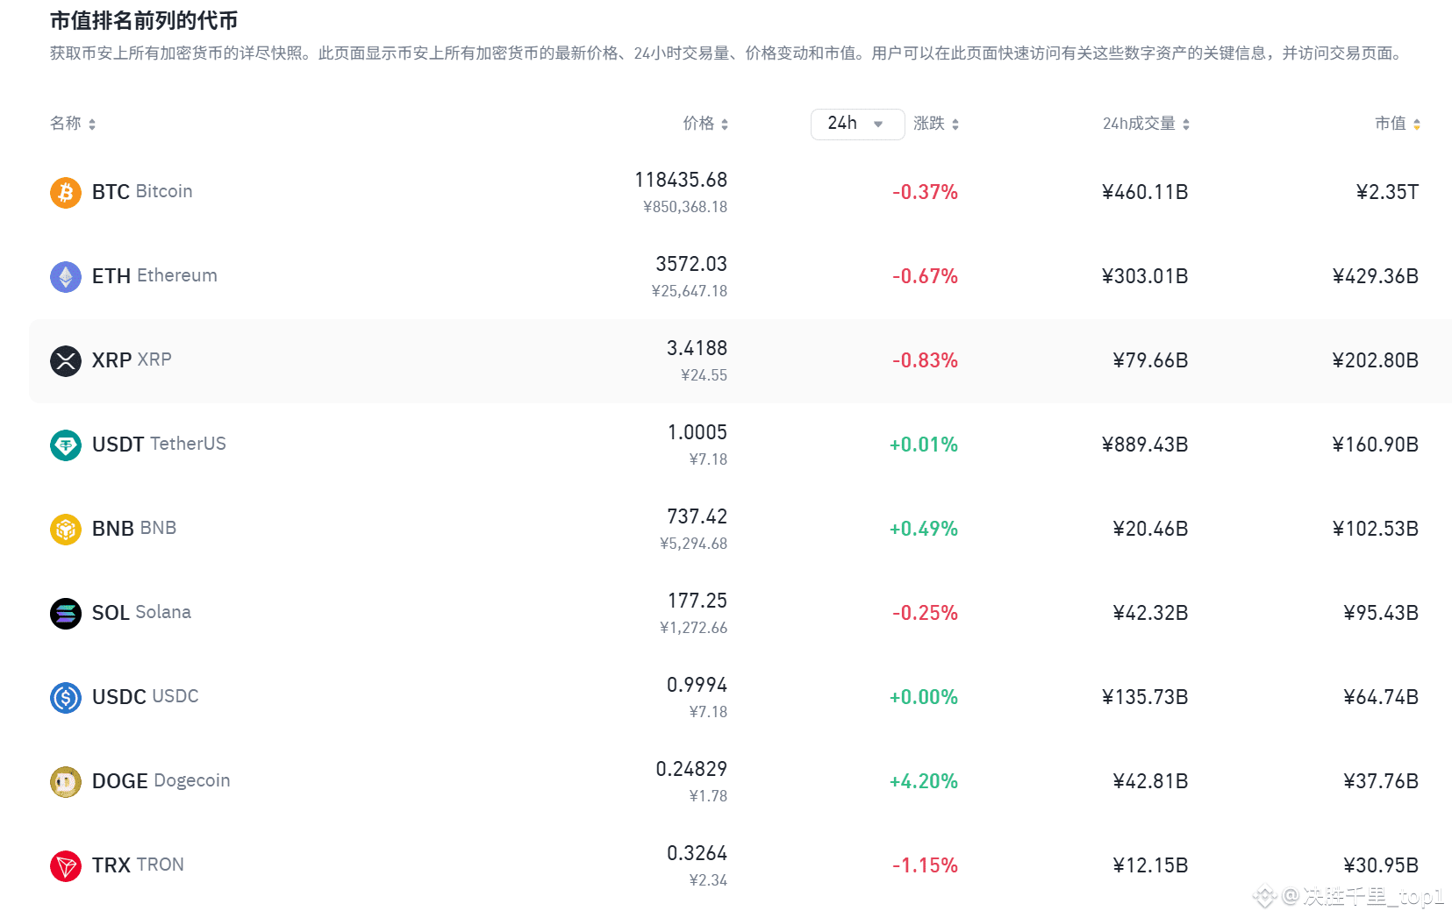Click USDC change +0.00%

click(924, 697)
